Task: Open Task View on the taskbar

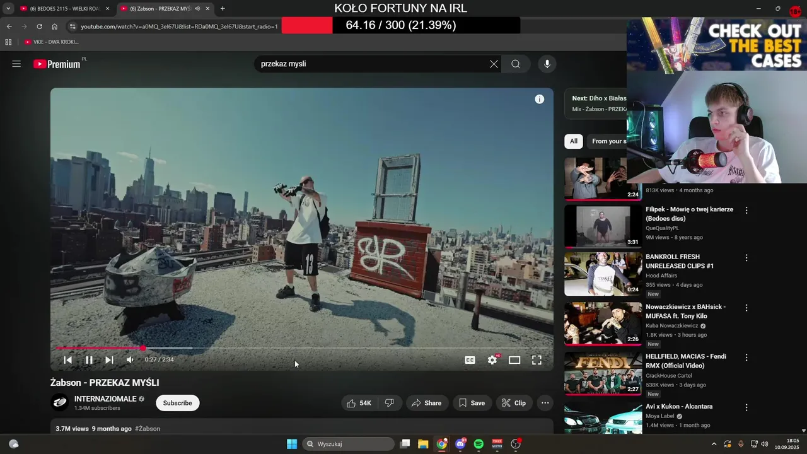Action: click(405, 444)
